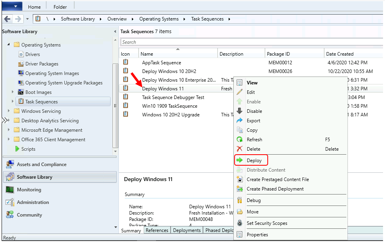Open the Software Library workspace
This screenshot has height=243, width=385.
[x=60, y=177]
